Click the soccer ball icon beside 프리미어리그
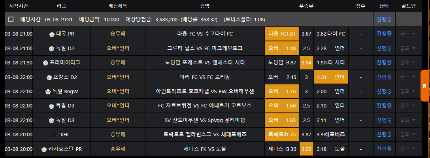This screenshot has width=430, height=158. pos(46,63)
